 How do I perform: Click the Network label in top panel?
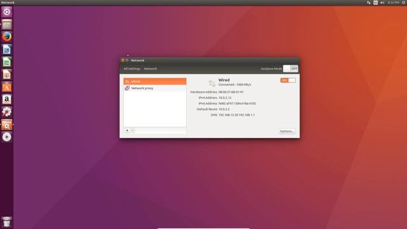click(x=8, y=3)
